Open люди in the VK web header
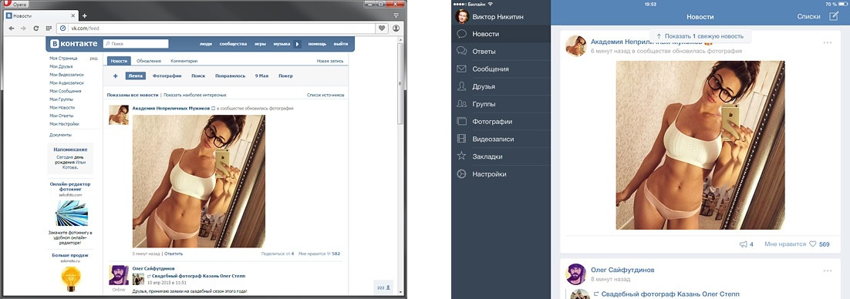Image resolution: width=850 pixels, height=299 pixels. (205, 44)
